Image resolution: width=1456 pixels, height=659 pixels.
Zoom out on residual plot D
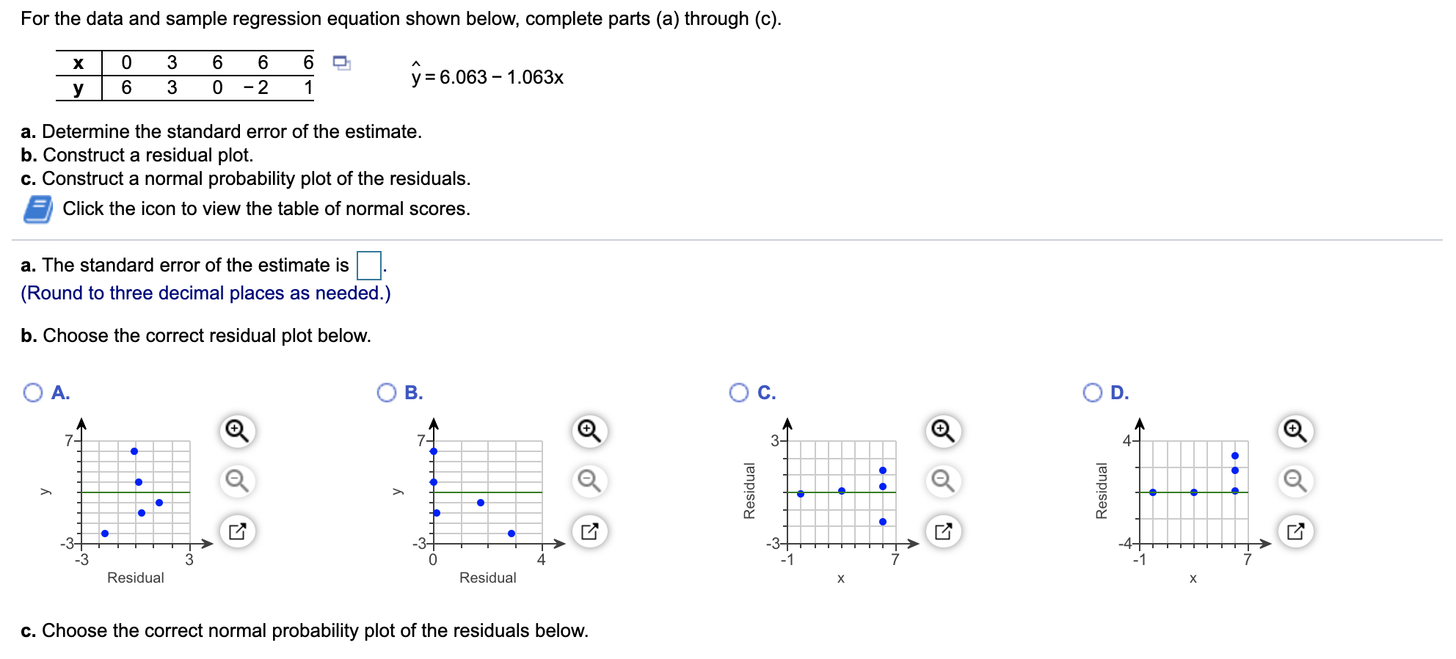click(1297, 482)
